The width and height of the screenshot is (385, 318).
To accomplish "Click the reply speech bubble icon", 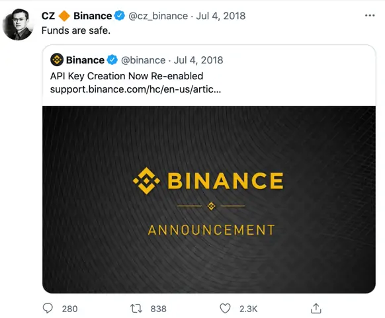I will [x=48, y=309].
